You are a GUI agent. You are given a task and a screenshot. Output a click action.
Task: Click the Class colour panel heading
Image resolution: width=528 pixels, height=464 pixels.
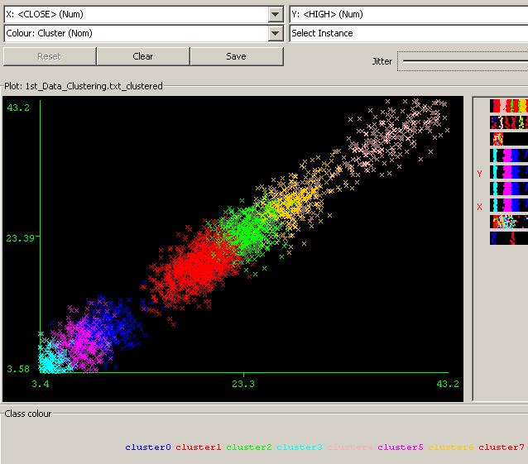28,414
